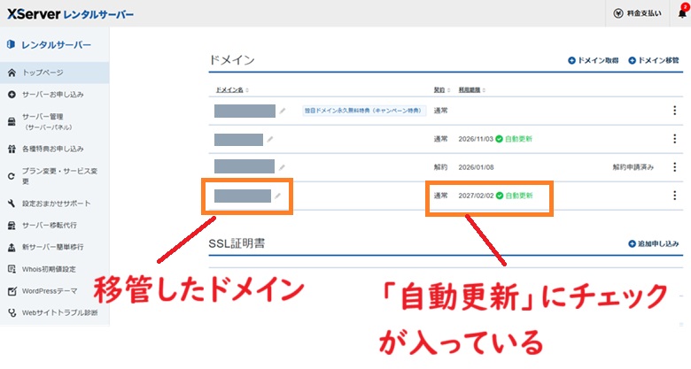The height and width of the screenshot is (369, 691).
Task: Click pencil edit icon on first domain row
Action: [283, 111]
